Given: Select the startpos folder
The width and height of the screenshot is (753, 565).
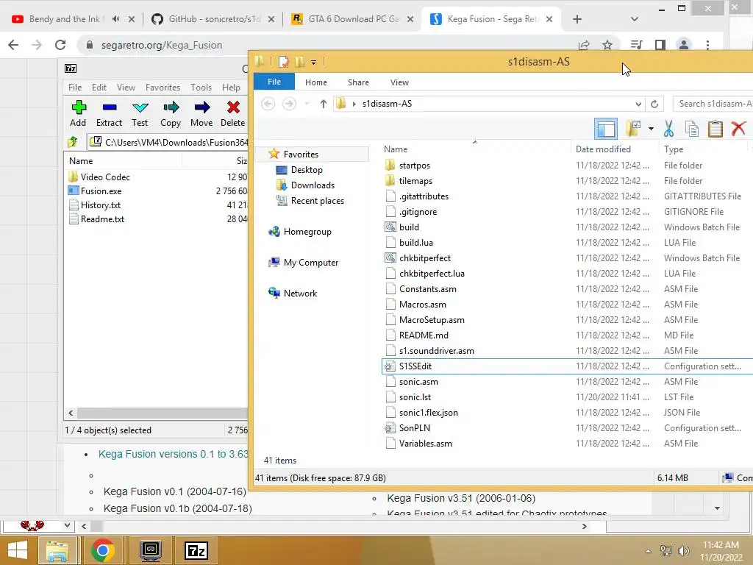Looking at the screenshot, I should (415, 166).
